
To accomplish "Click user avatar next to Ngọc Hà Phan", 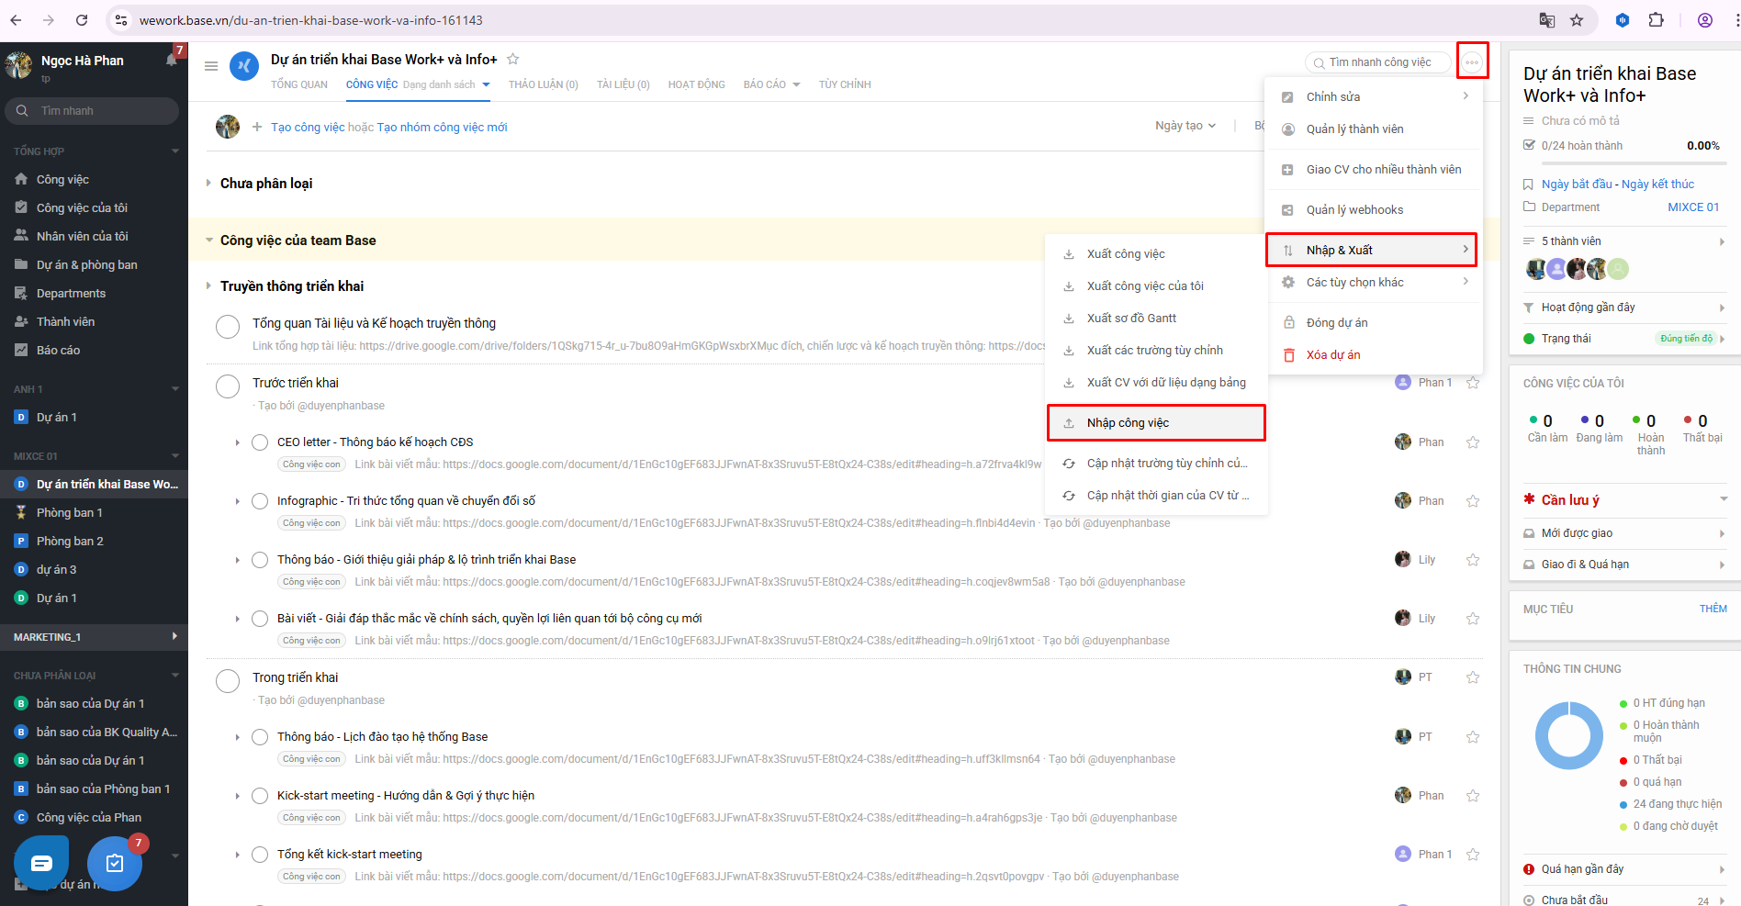I will click(18, 65).
